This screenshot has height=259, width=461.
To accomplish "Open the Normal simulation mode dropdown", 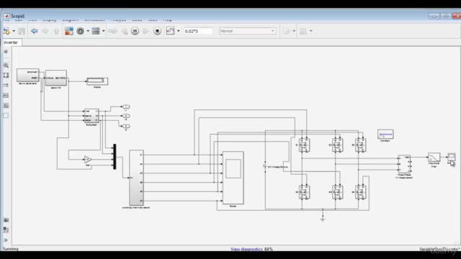I will tap(248, 31).
